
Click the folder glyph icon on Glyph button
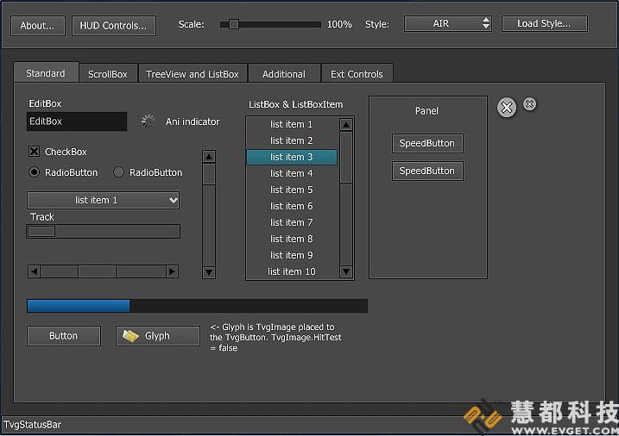(x=130, y=336)
